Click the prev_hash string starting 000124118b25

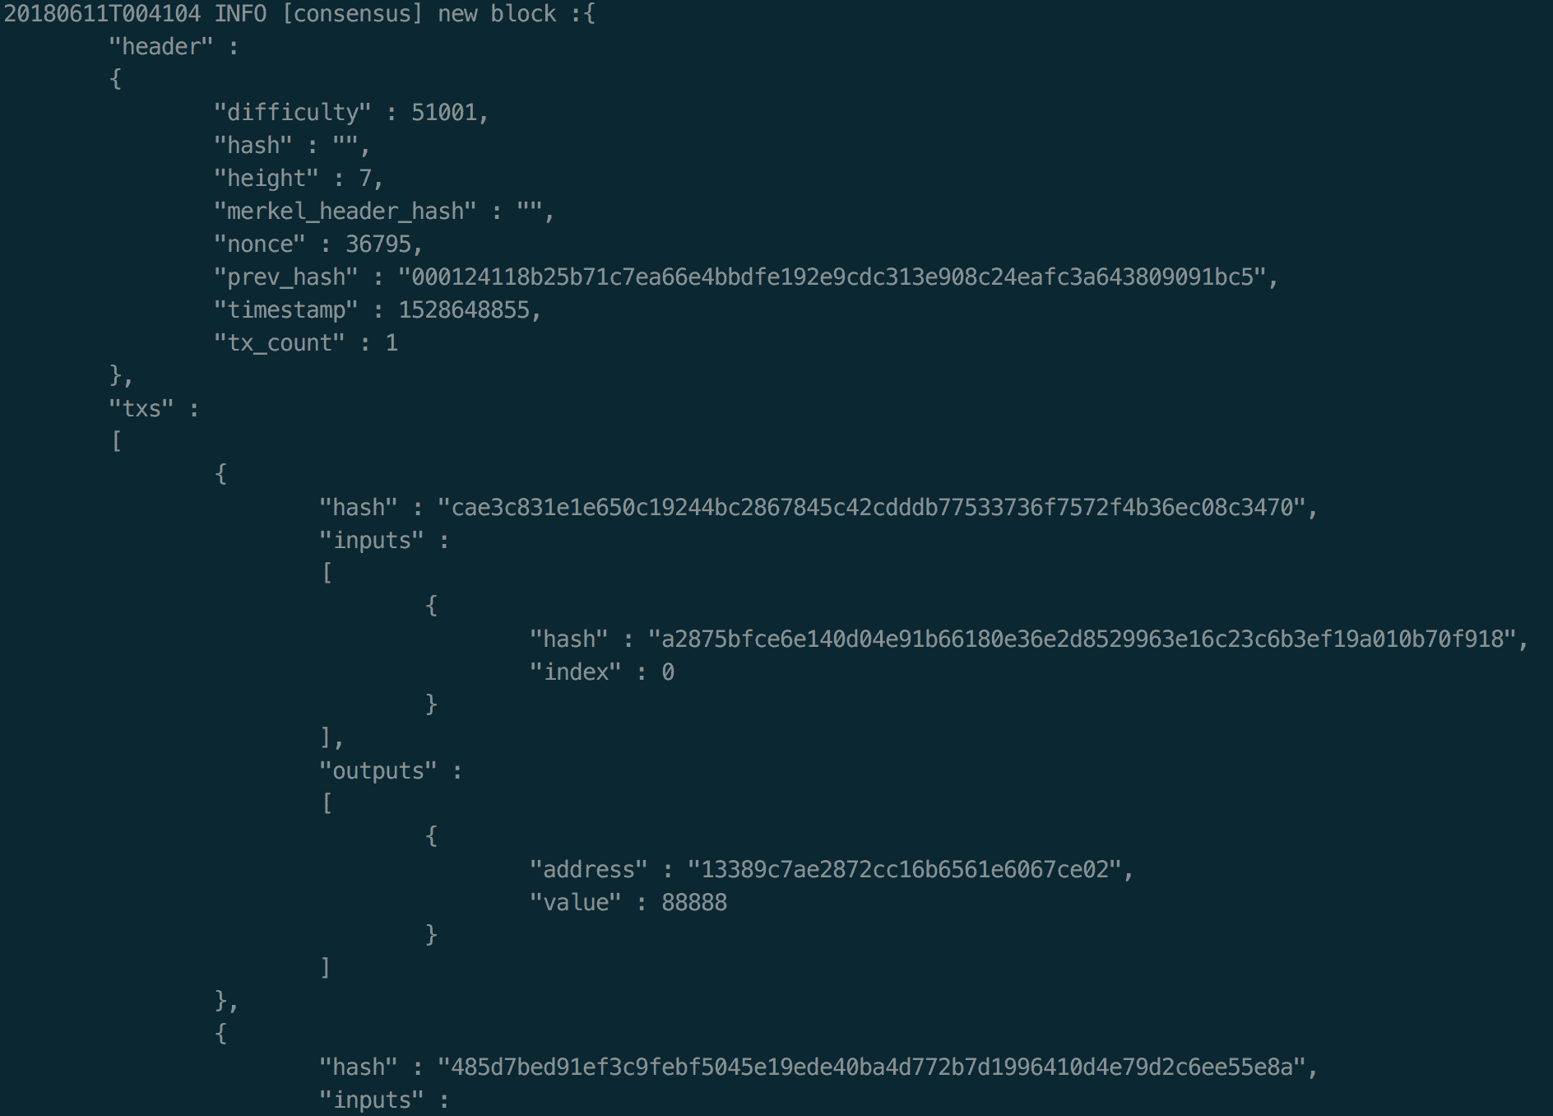click(x=832, y=277)
